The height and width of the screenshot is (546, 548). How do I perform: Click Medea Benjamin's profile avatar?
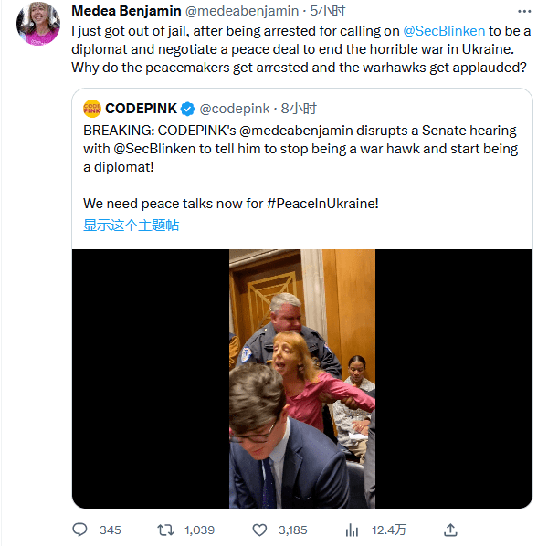(x=38, y=24)
